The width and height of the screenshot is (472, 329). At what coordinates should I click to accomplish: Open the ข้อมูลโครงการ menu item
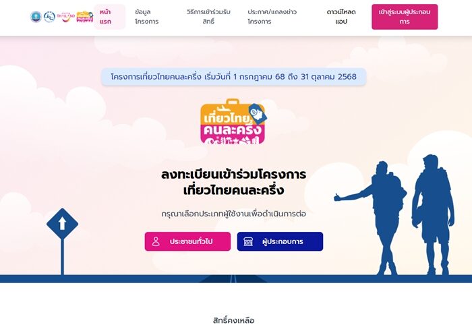coord(146,17)
